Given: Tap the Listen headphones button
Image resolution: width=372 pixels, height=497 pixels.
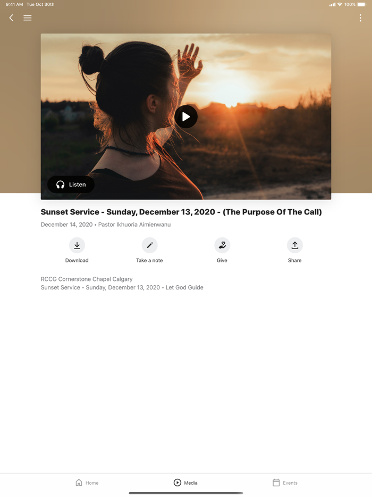Looking at the screenshot, I should click(71, 185).
